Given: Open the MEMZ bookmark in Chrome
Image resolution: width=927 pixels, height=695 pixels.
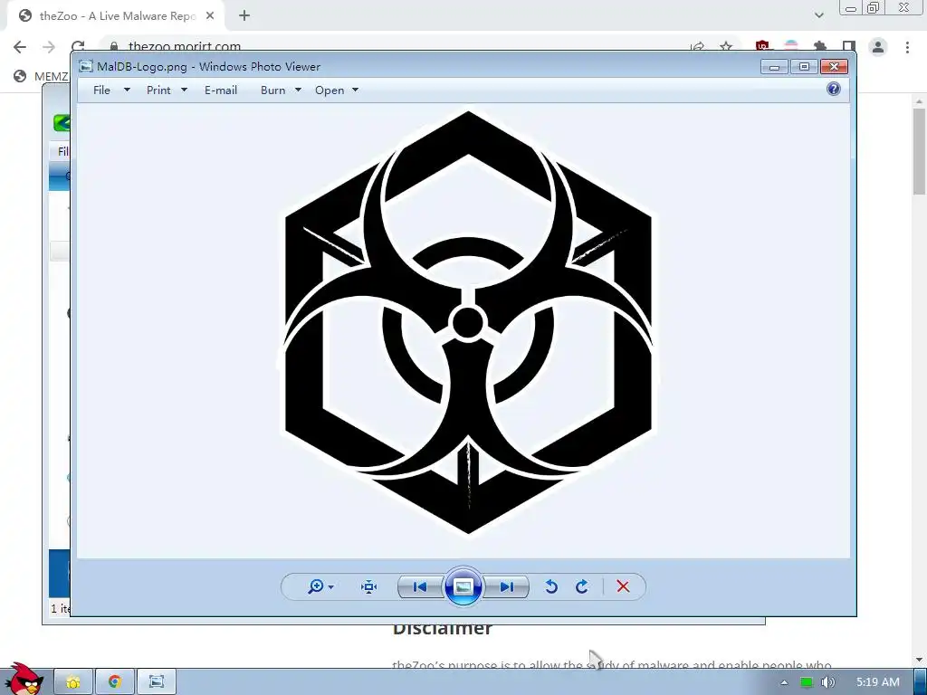Looking at the screenshot, I should tap(42, 76).
